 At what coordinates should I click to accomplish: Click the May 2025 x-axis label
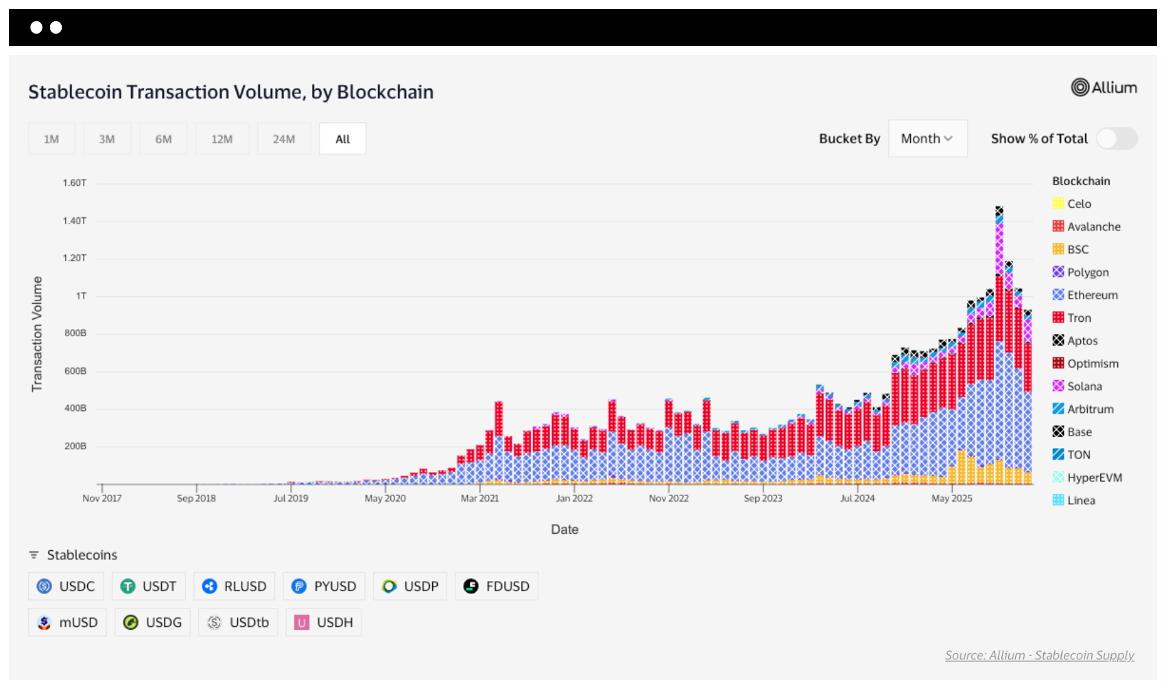tap(952, 498)
